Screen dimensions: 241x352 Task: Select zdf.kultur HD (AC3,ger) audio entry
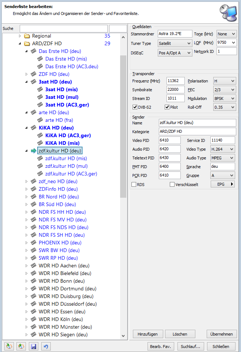[71, 174]
